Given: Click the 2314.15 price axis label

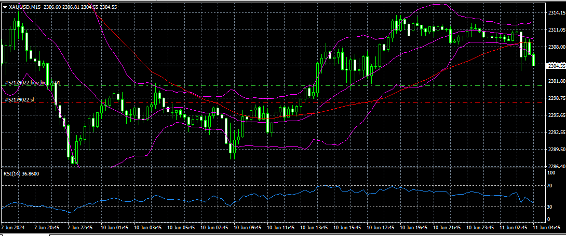Looking at the screenshot, I should 556,12.
